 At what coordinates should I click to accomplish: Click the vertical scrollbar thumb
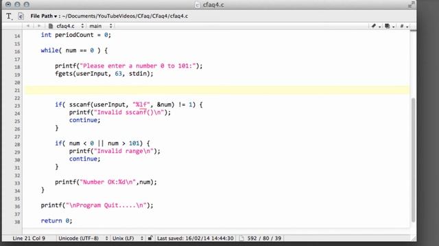[413, 160]
